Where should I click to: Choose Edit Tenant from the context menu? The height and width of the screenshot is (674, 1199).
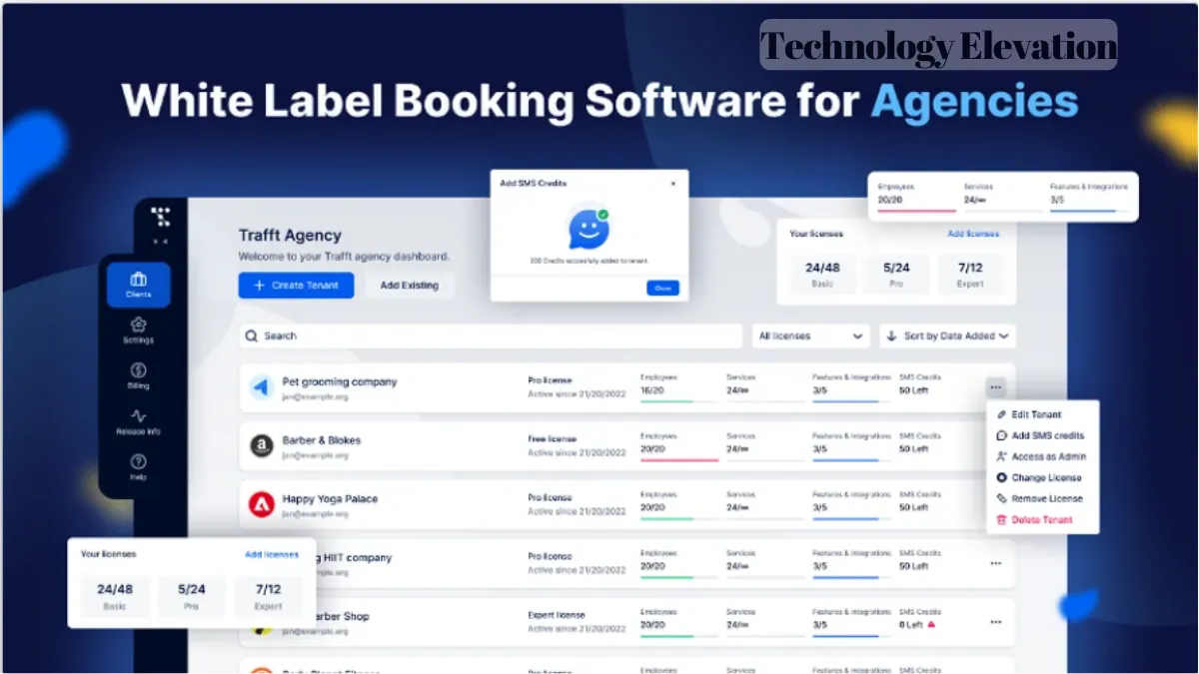click(1029, 414)
